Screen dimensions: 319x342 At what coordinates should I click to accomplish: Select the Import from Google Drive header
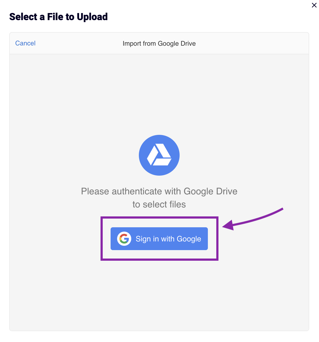[159, 43]
